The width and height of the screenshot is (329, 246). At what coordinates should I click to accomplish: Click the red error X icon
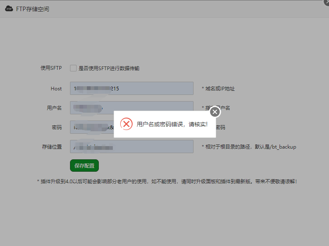126,124
